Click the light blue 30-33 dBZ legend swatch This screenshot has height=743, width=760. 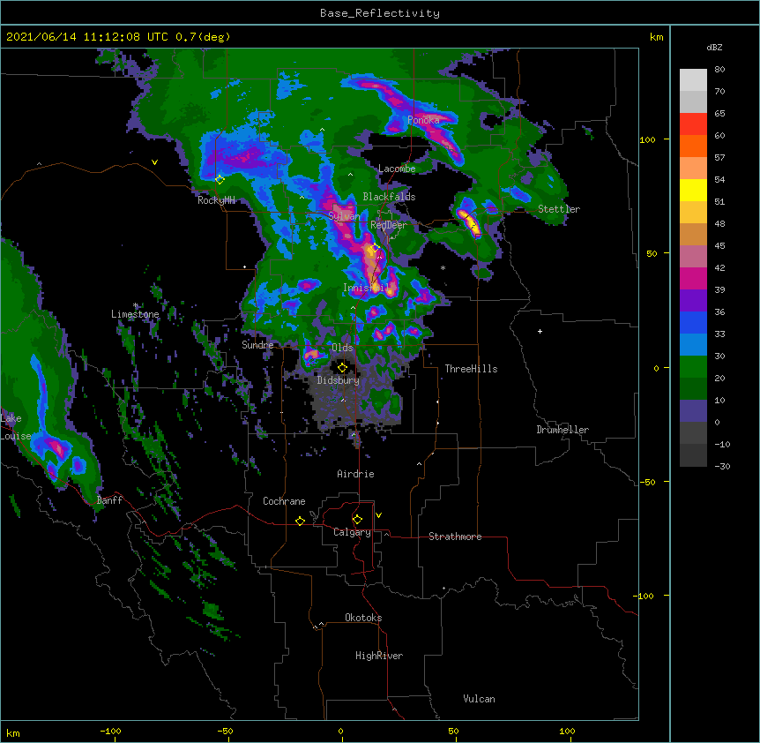coord(693,345)
